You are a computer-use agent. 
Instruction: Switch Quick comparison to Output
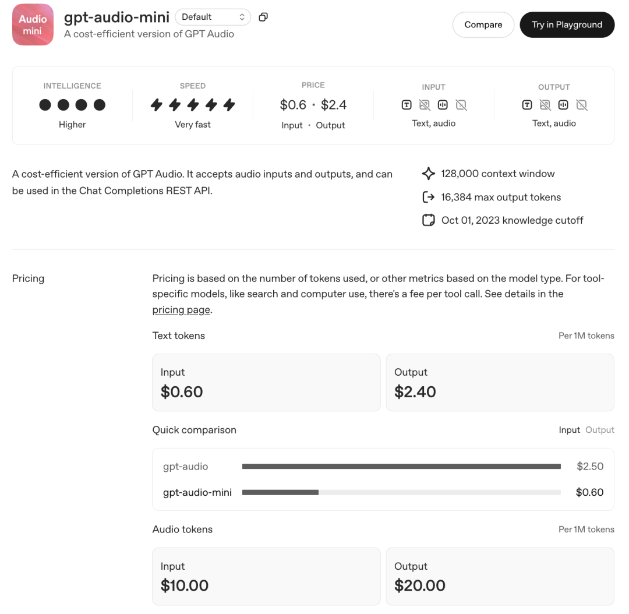point(600,430)
